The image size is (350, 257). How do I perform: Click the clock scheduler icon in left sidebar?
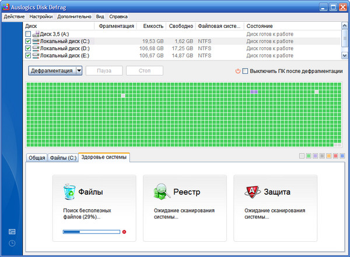[12, 243]
